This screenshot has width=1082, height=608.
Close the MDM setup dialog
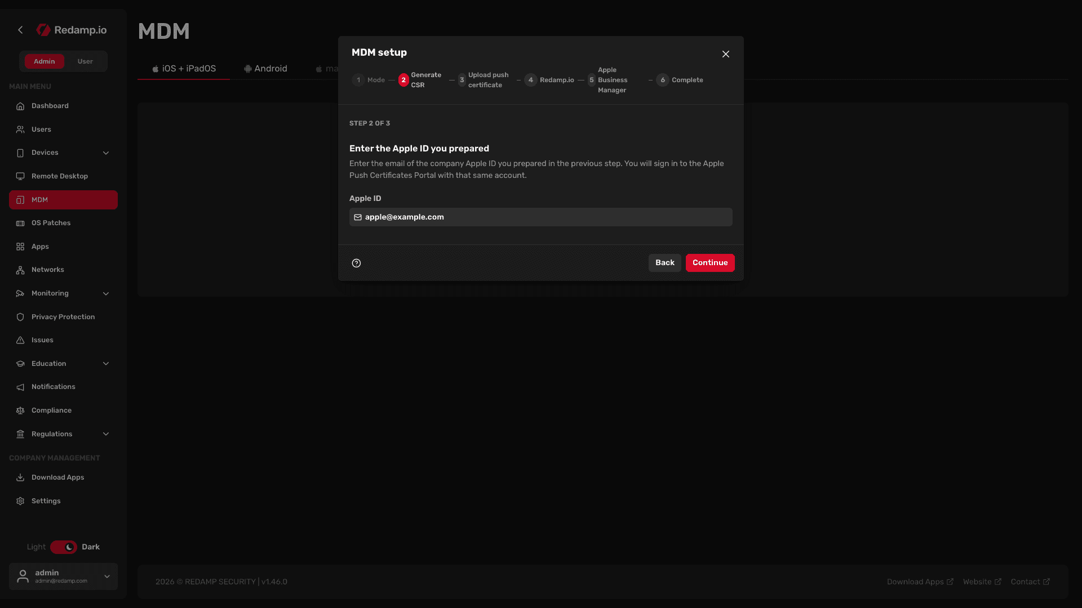pos(726,54)
